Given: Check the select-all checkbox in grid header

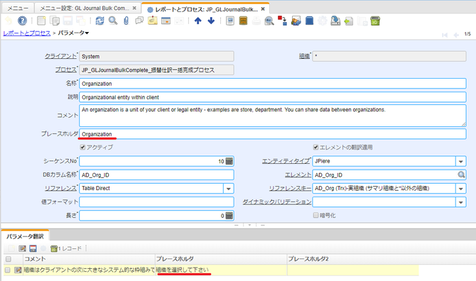Looking at the screenshot, I should coord(9,259).
